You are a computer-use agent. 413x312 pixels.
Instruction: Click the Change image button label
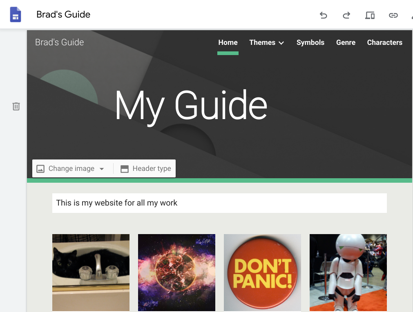pyautogui.click(x=71, y=168)
